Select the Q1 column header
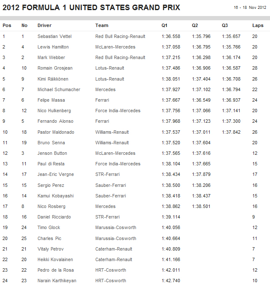270x286 pixels. coord(165,25)
